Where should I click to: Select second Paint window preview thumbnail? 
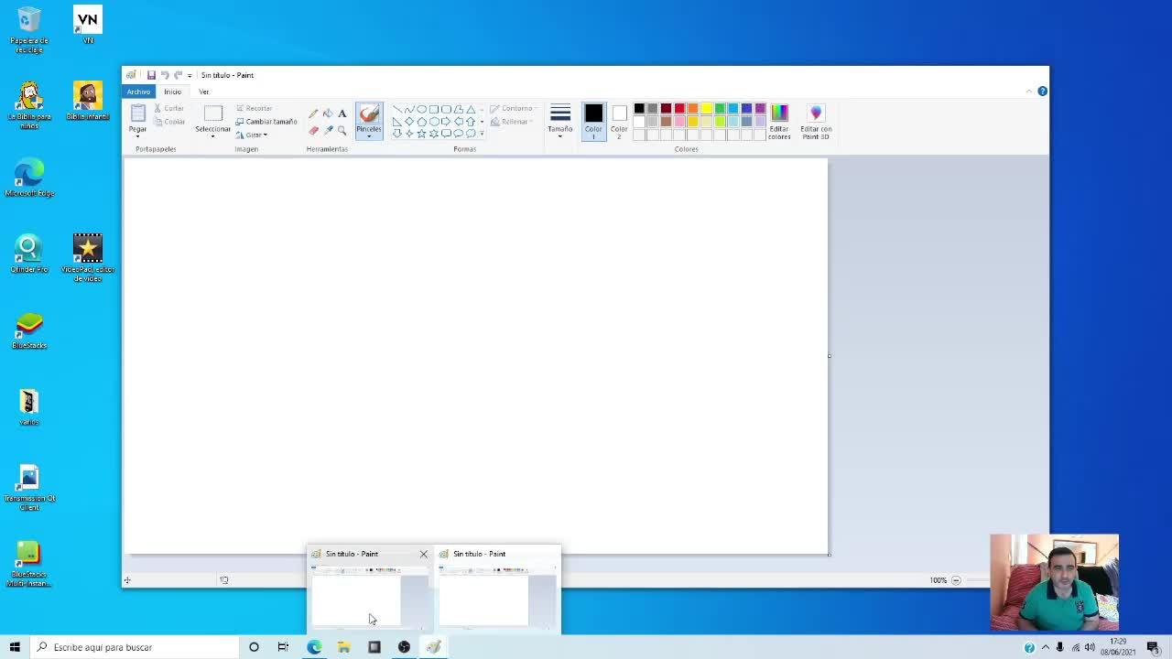[x=497, y=598]
